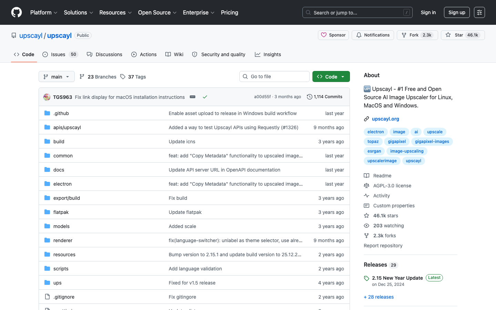Open commit hash a00d55f
496x310 pixels.
(262, 97)
